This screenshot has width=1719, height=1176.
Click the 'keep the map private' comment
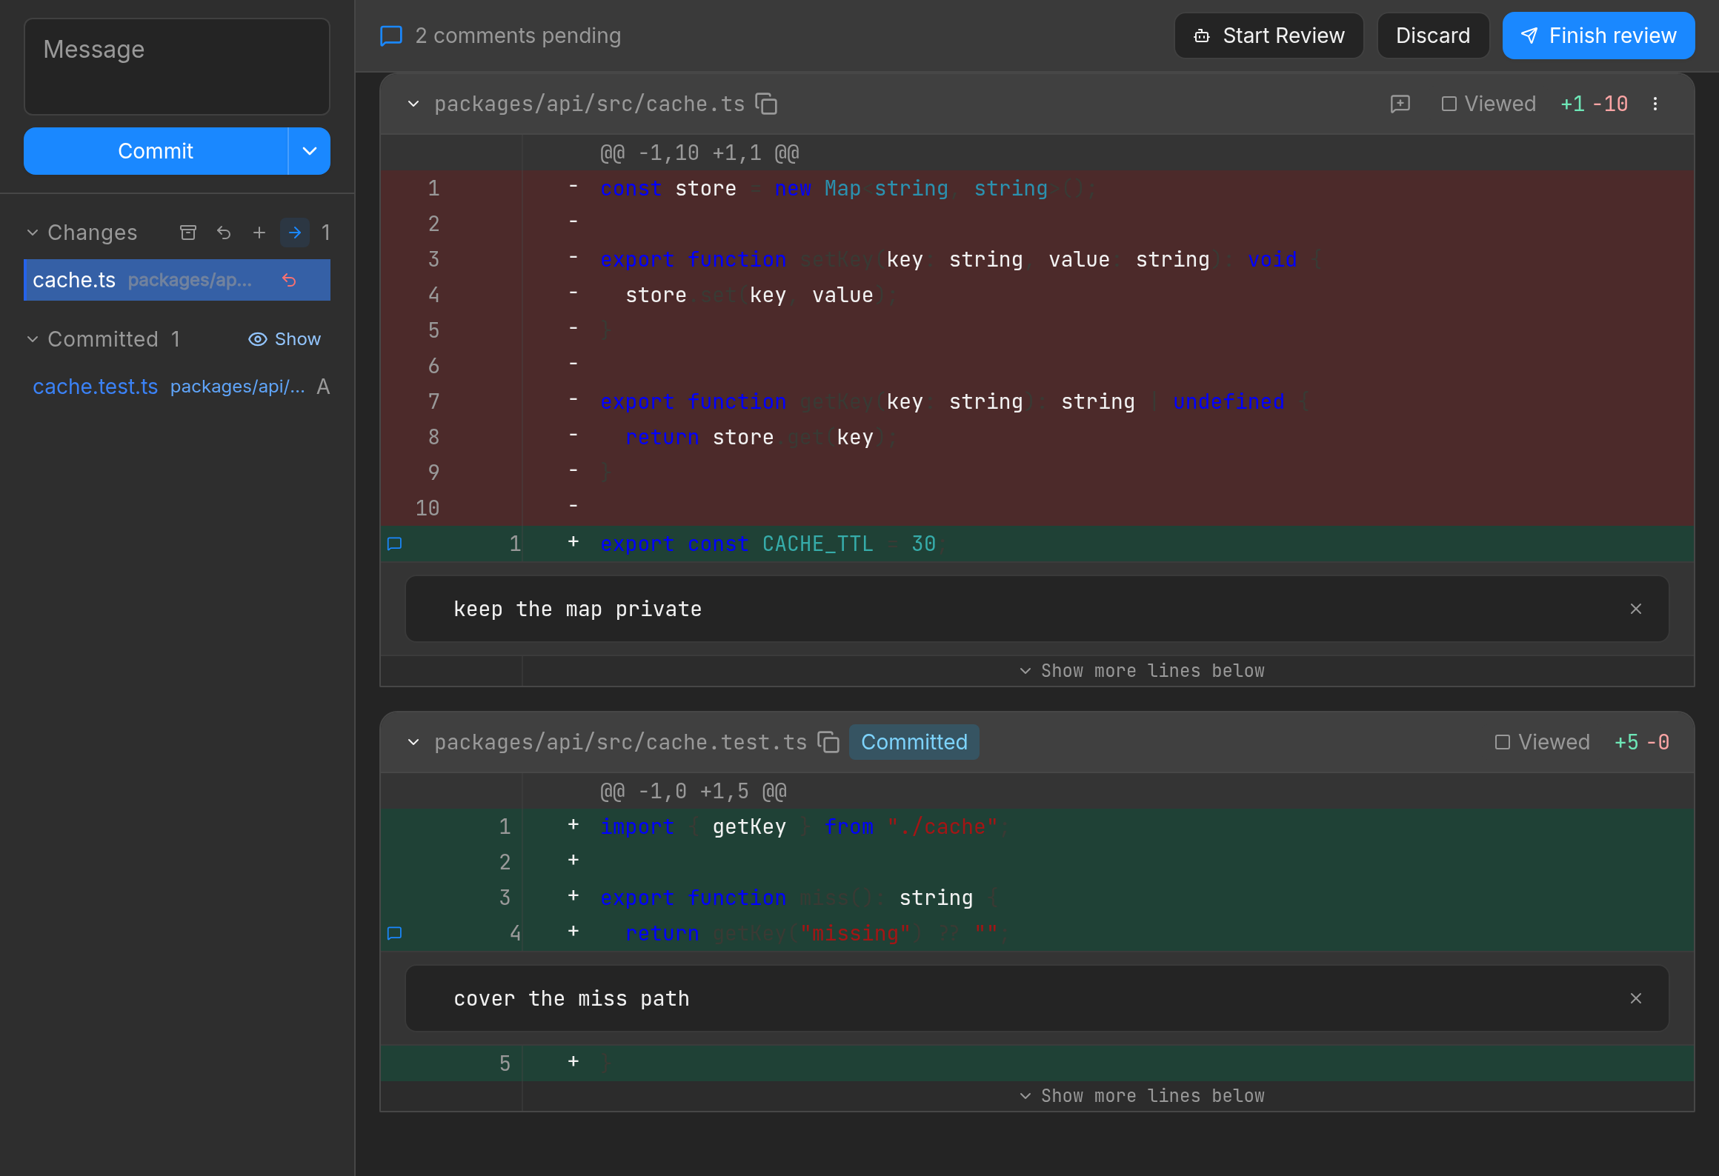(x=1037, y=609)
